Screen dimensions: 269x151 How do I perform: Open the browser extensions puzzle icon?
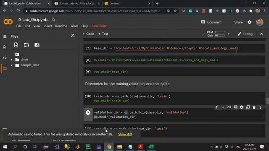coord(251,11)
